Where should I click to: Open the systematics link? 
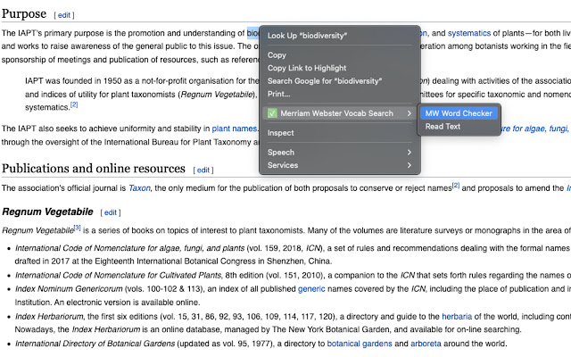[x=469, y=33]
